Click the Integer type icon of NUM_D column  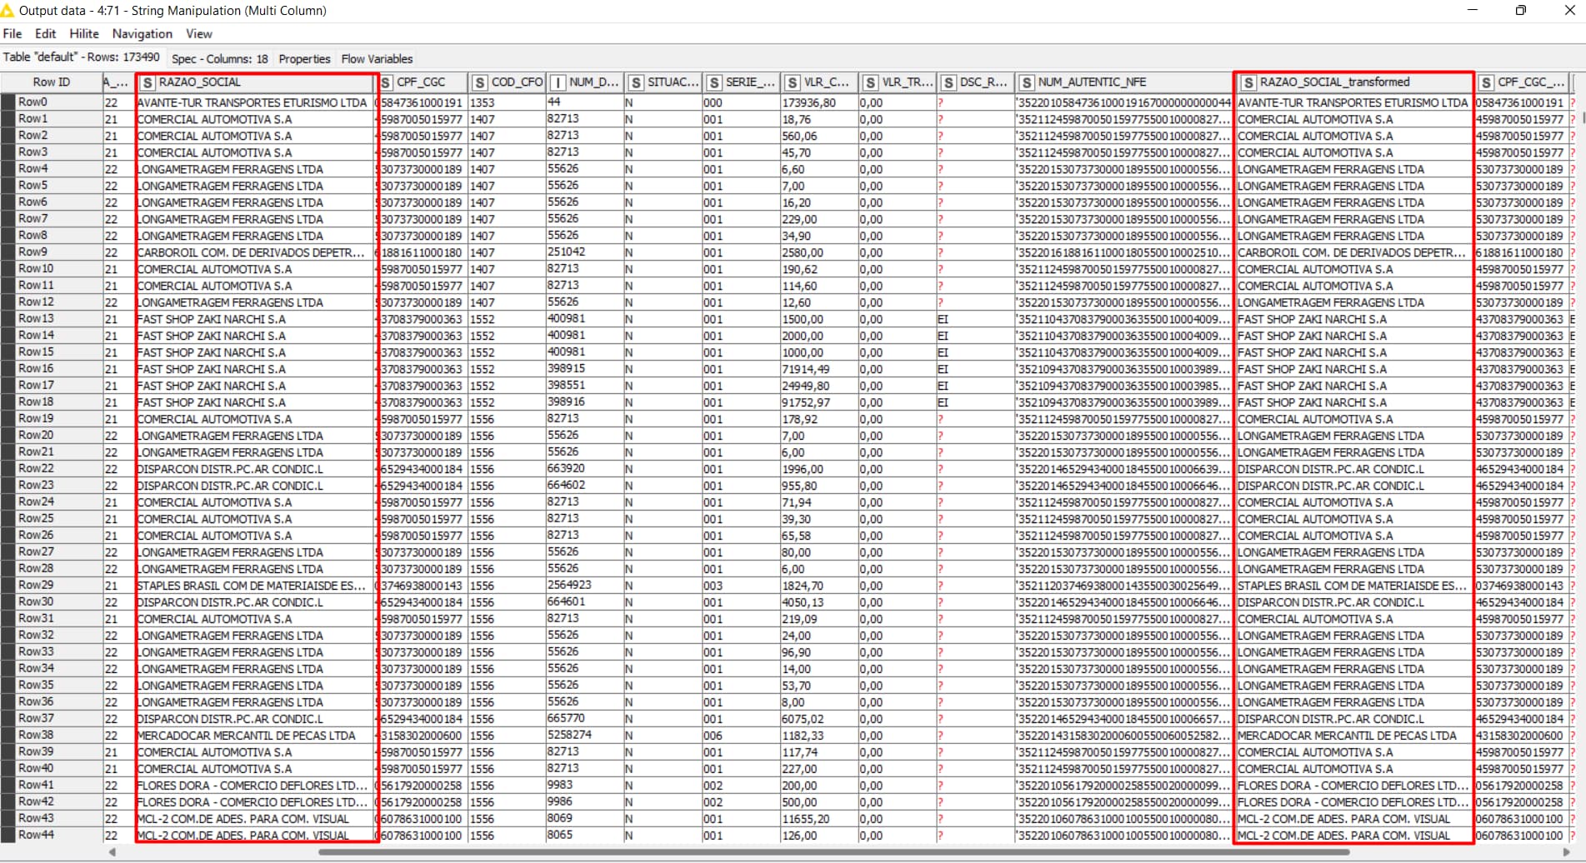(x=558, y=82)
